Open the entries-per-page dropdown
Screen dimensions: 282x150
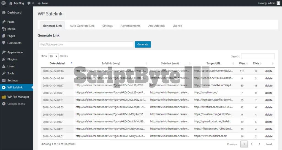53,56
